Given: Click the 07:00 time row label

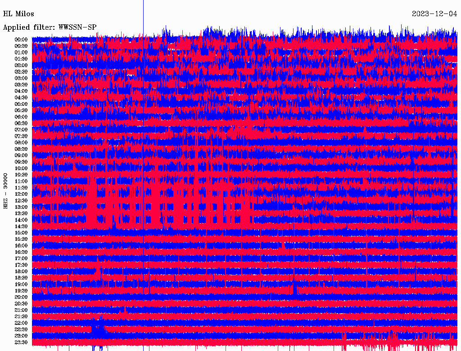Looking at the screenshot, I should (x=21, y=130).
